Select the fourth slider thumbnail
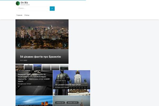The image size is (159, 106). tap(46, 67)
